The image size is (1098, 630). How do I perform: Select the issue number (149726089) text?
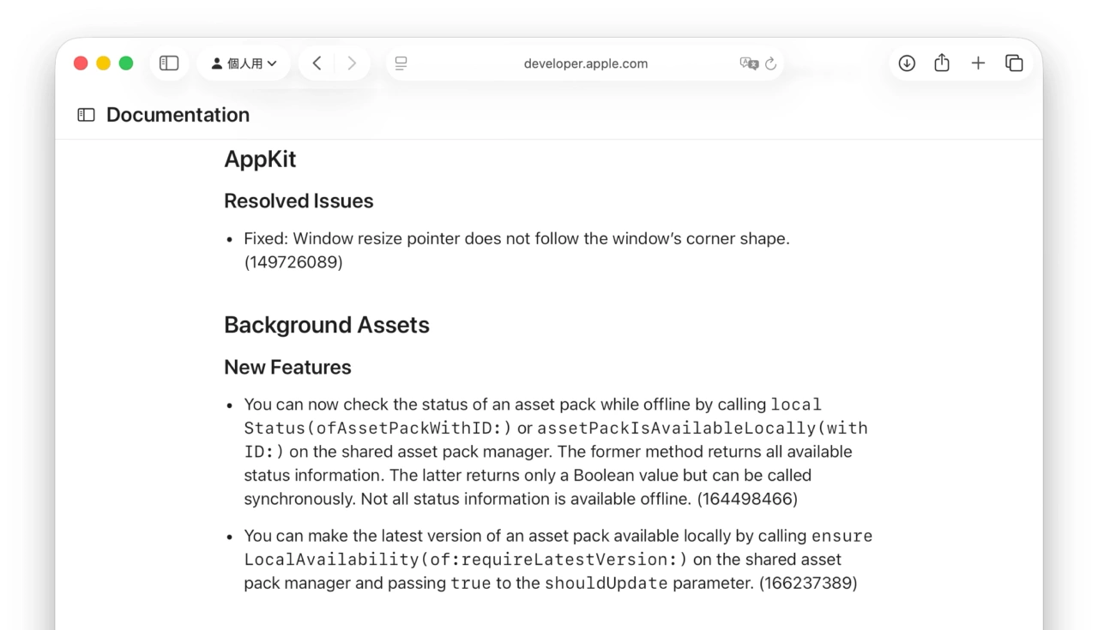[293, 261]
